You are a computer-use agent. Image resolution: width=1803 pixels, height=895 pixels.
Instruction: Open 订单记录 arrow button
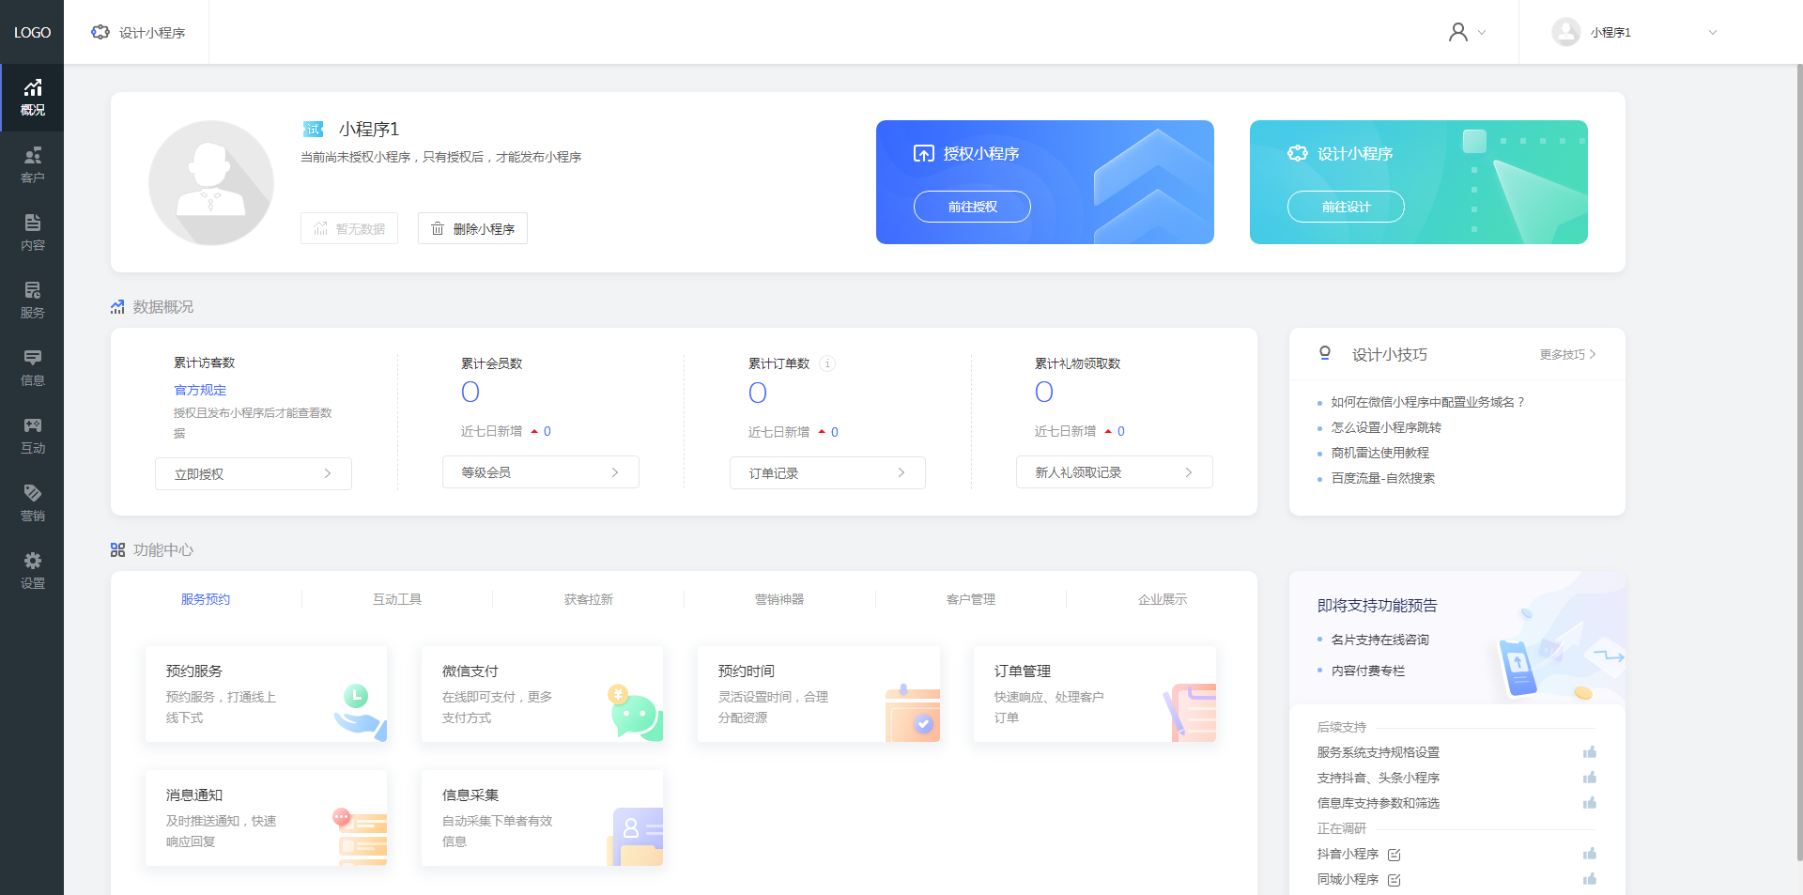[x=827, y=472]
